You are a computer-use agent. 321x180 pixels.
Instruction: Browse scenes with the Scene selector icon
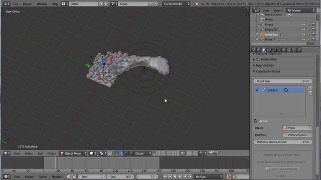(x=114, y=3)
